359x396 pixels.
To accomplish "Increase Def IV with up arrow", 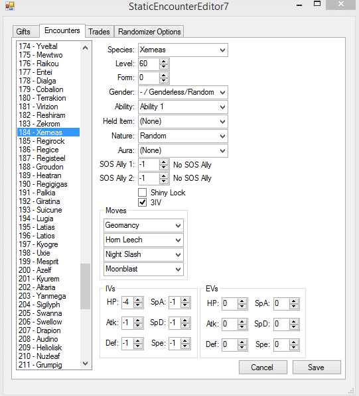I will (138, 341).
